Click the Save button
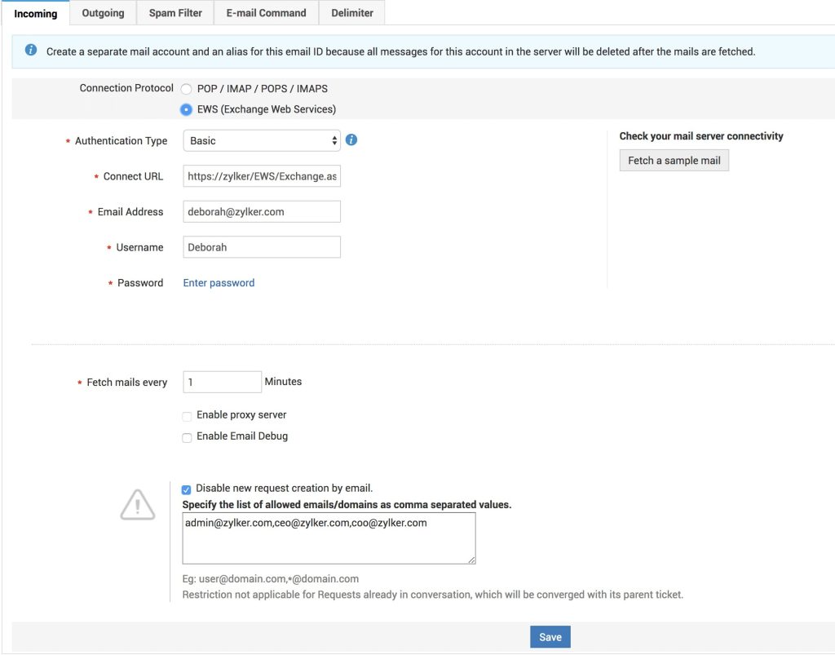 point(550,637)
